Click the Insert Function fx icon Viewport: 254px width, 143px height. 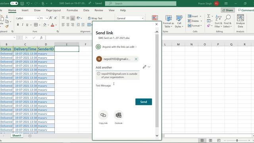click(41, 38)
